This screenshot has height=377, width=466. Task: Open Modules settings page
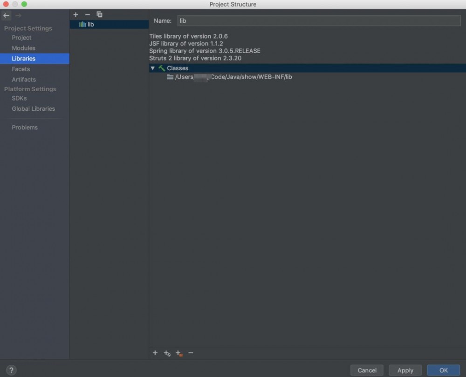(x=23, y=48)
